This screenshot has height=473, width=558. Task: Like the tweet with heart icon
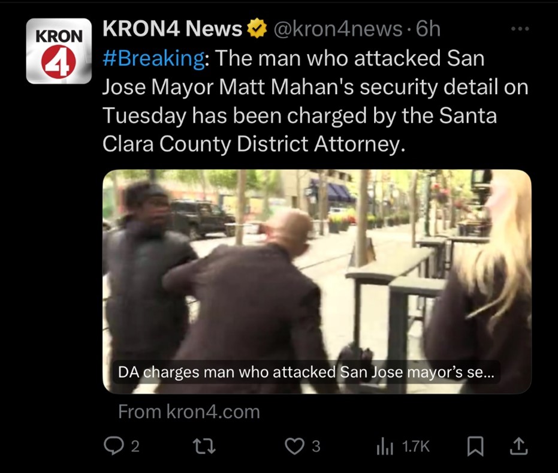(295, 446)
